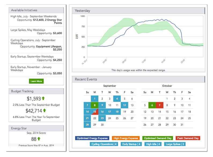Toggle the High Energy Expense legend filter

(x=125, y=138)
